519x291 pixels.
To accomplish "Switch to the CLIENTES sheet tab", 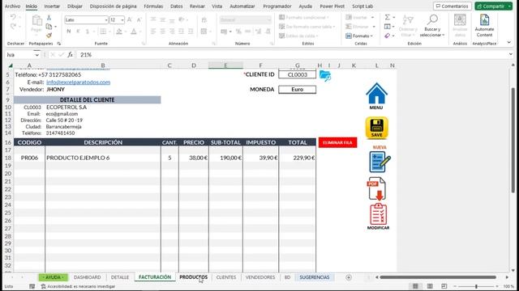I will 226,277.
